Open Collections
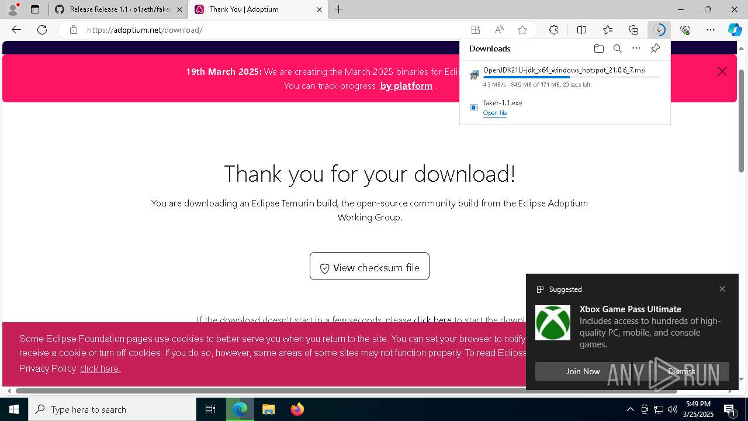This screenshot has height=421, width=748. pos(633,30)
